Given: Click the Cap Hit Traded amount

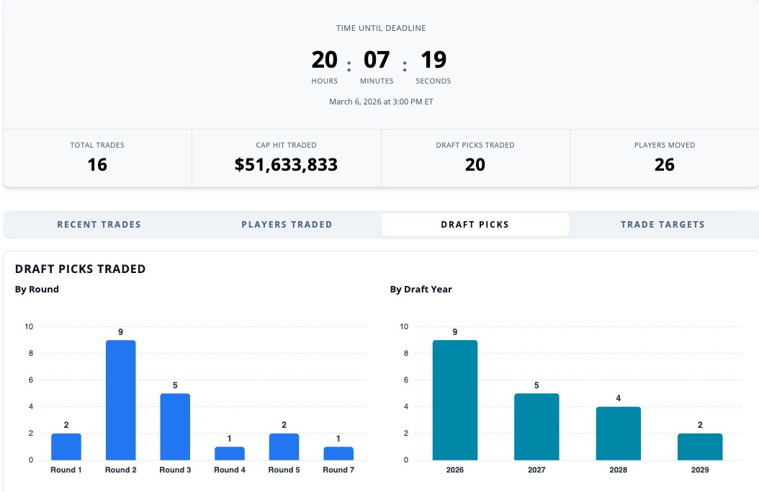Looking at the screenshot, I should pos(286,165).
